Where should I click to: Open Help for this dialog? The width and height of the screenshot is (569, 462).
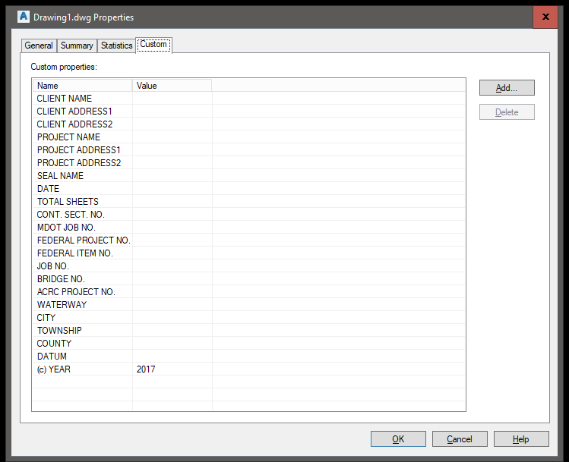click(x=521, y=438)
